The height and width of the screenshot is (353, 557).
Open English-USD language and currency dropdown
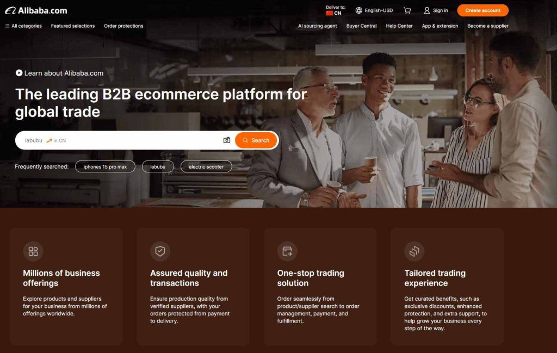(374, 11)
